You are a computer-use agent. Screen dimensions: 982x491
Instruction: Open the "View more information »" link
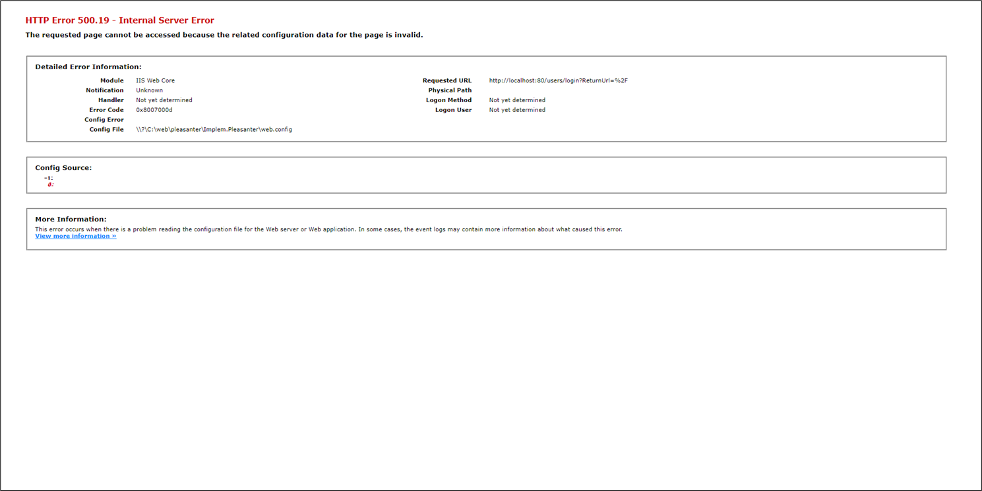[x=76, y=236]
